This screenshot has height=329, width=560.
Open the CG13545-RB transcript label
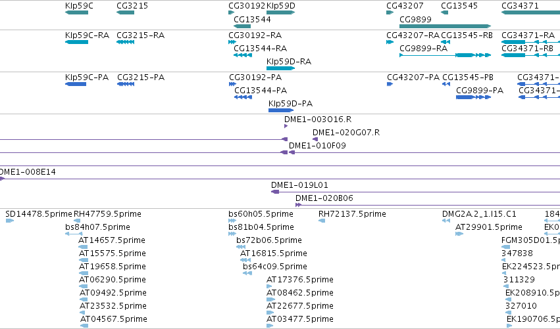pos(467,35)
